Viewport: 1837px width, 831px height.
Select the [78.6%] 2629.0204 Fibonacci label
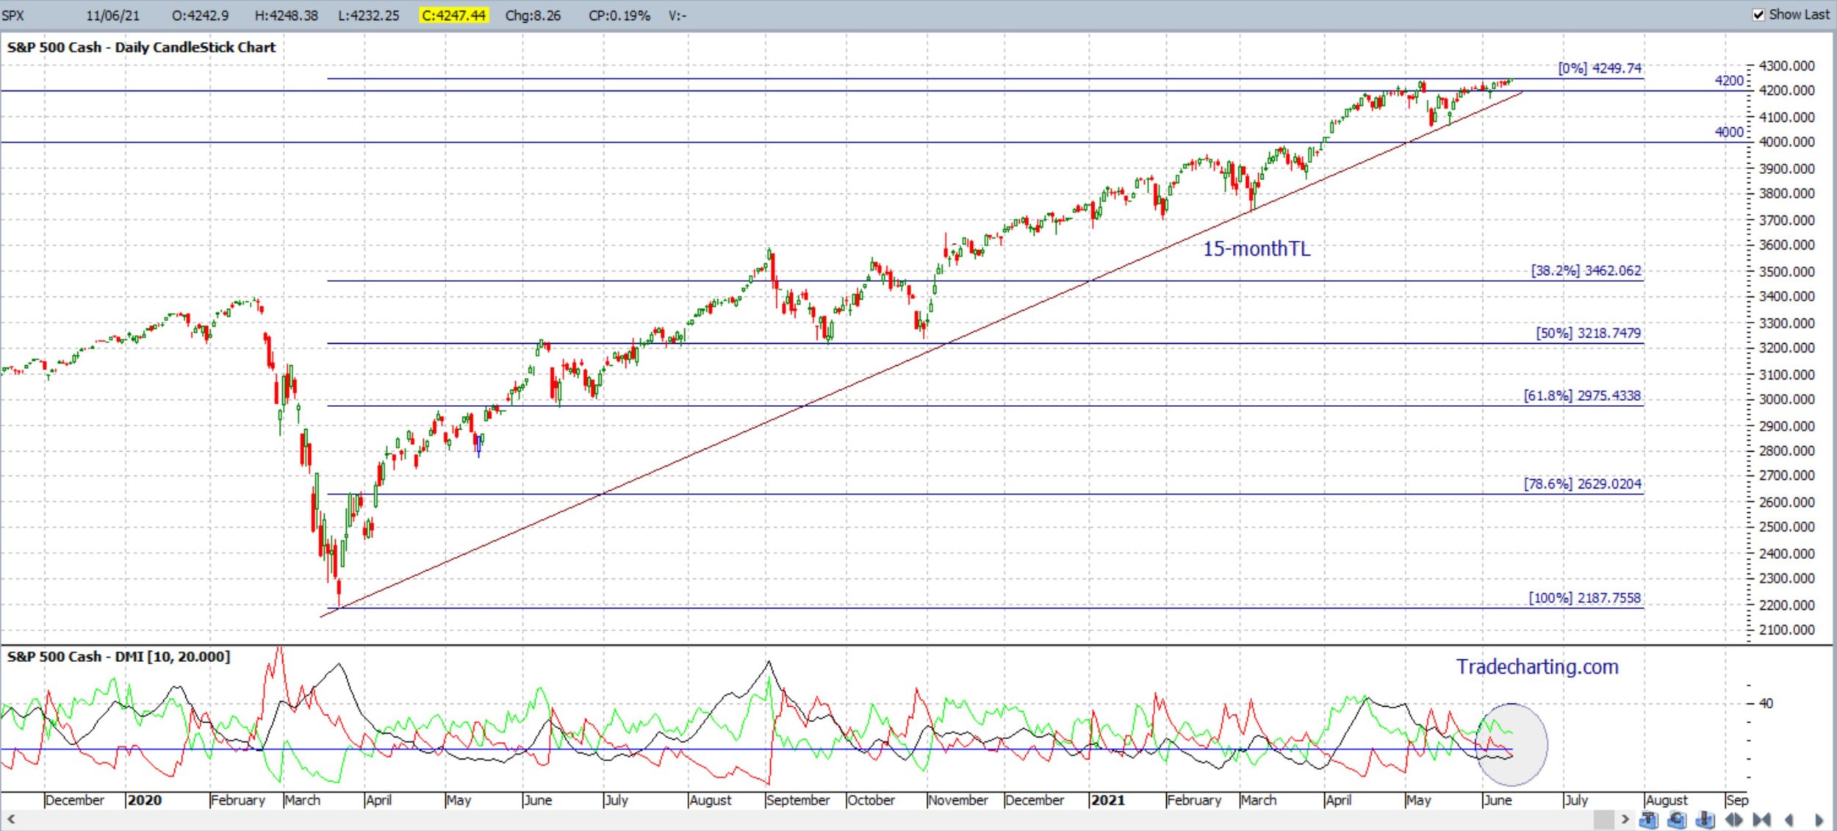point(1582,483)
